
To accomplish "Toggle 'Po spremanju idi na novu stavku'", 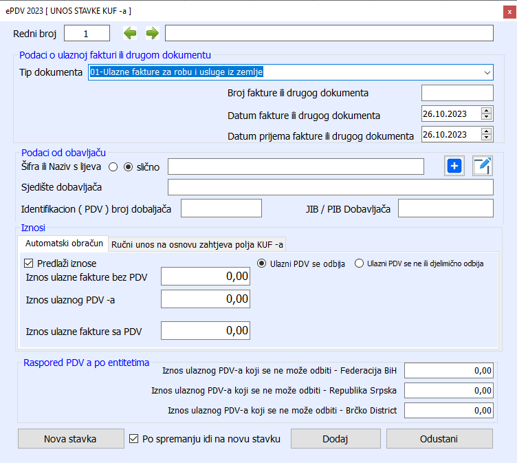I will pos(133,439).
